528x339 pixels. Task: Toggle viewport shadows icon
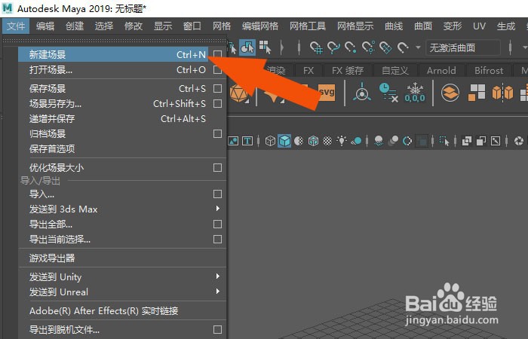[356, 141]
